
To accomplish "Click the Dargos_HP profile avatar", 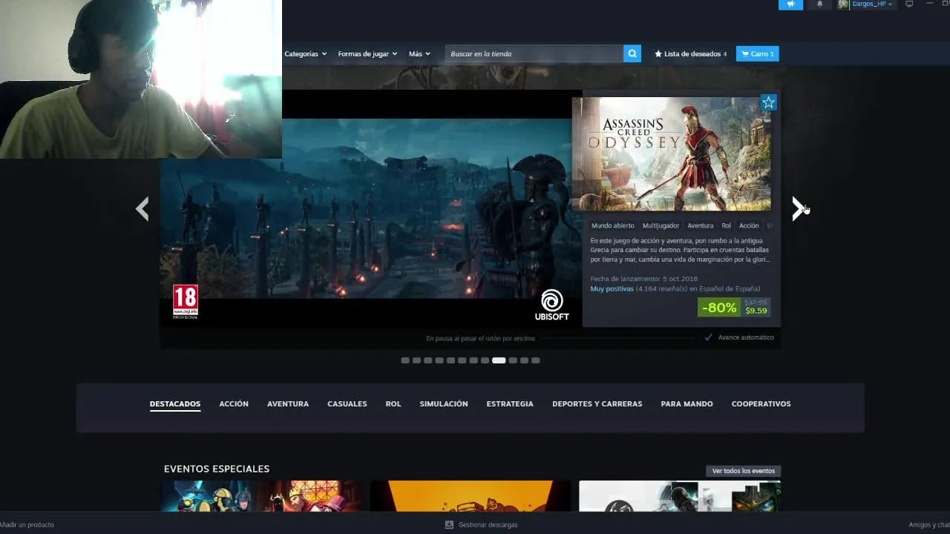I will tap(843, 4).
